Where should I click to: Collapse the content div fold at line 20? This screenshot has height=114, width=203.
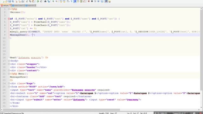[x=9, y=70]
